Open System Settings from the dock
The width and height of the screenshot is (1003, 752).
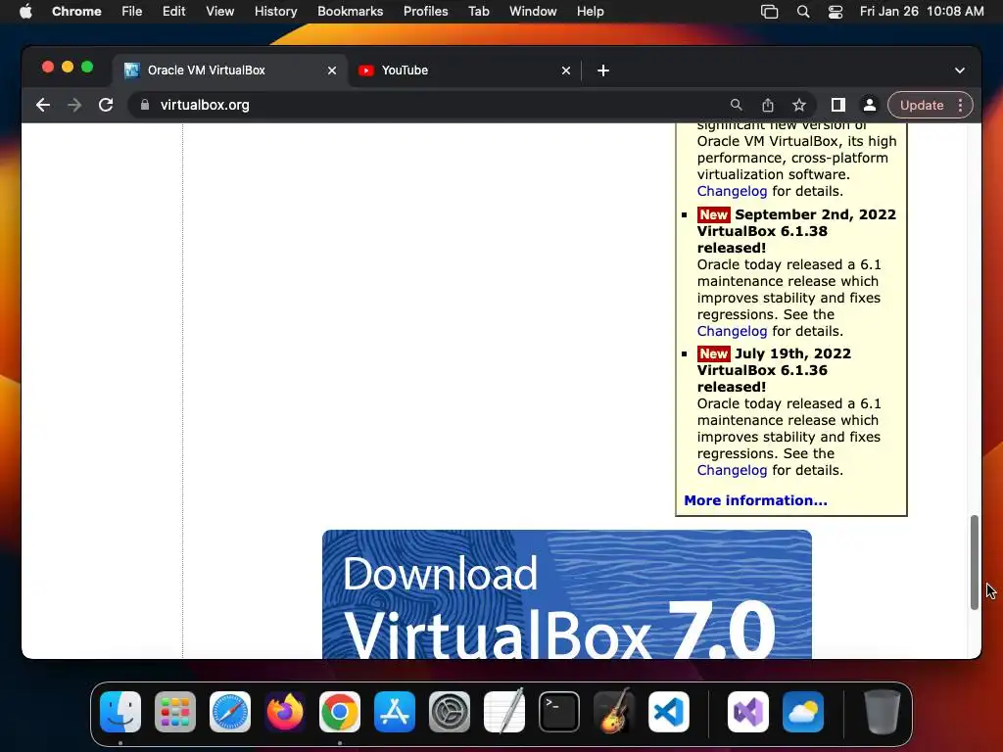(x=449, y=712)
